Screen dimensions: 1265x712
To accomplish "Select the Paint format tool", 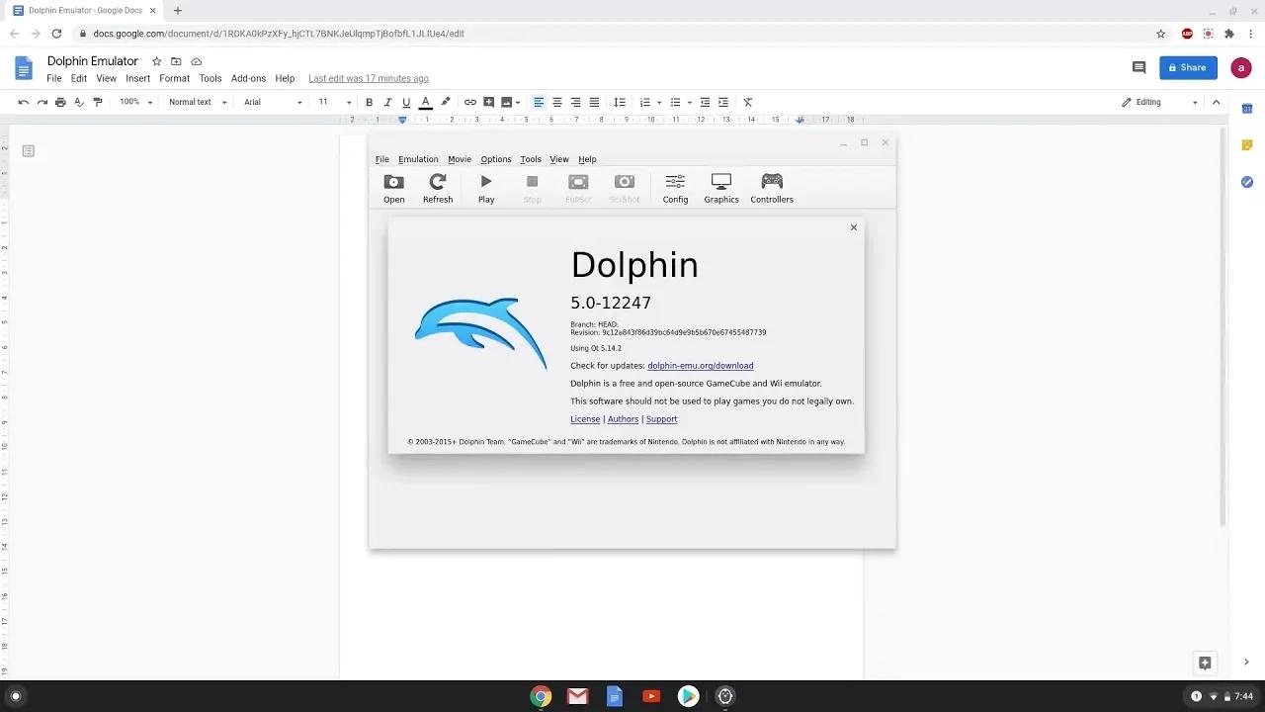I will coord(98,102).
